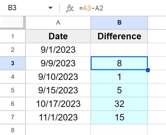Select row 1 header
Image resolution: width=166 pixels, height=135 pixels.
pyautogui.click(x=13, y=36)
